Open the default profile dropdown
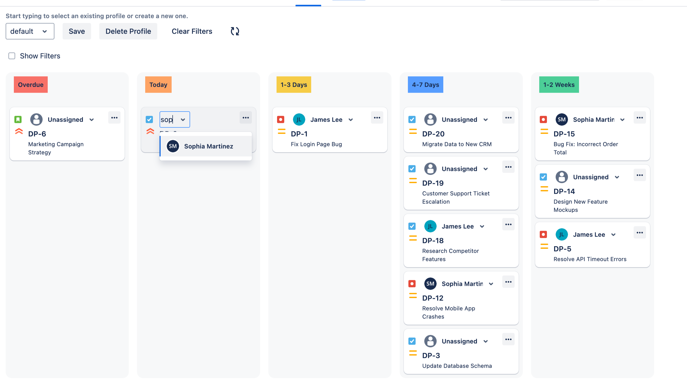687x391 pixels. 30,31
